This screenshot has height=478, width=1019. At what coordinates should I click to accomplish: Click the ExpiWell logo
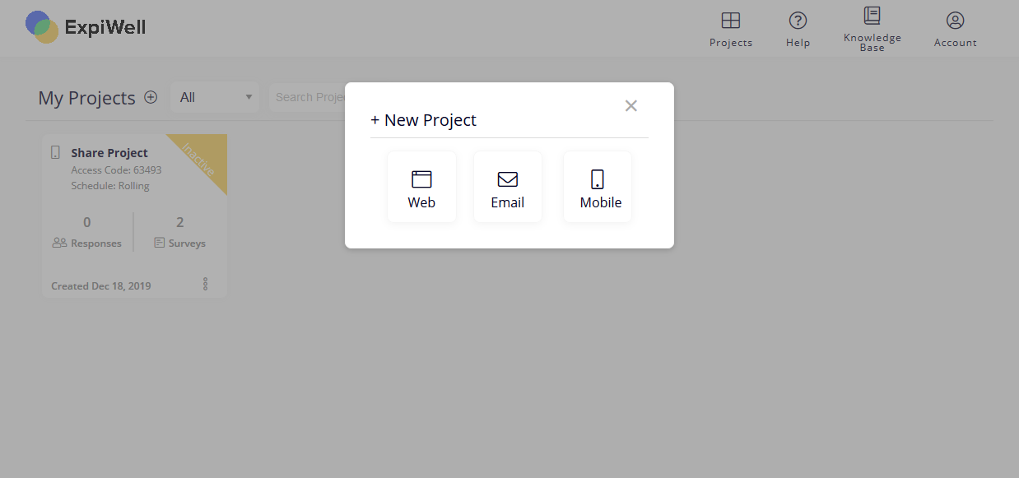86,27
